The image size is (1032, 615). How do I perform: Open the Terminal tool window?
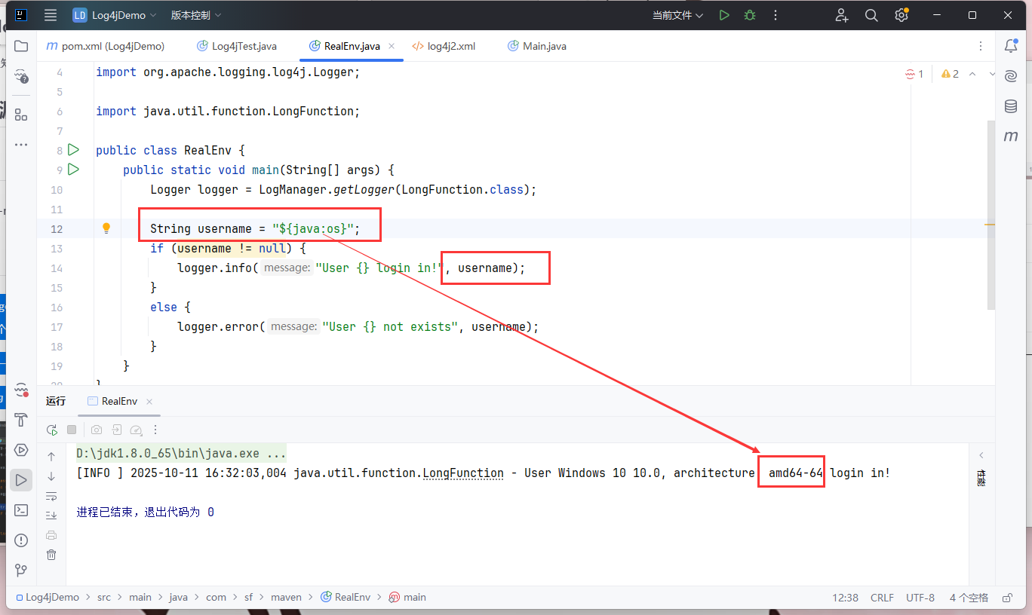pyautogui.click(x=21, y=510)
